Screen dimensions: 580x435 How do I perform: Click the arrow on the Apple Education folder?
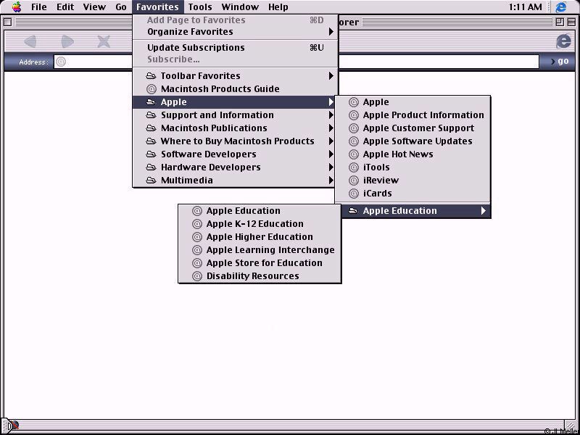point(484,211)
